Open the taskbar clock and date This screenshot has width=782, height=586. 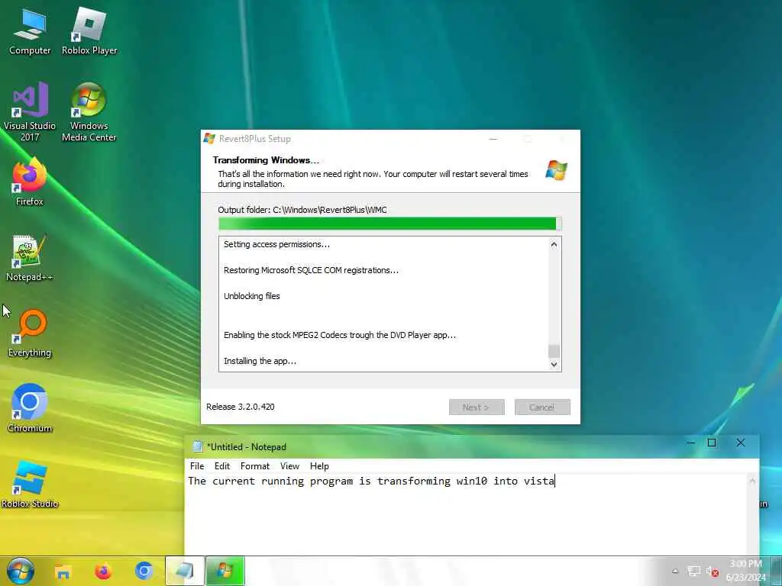(x=745, y=571)
